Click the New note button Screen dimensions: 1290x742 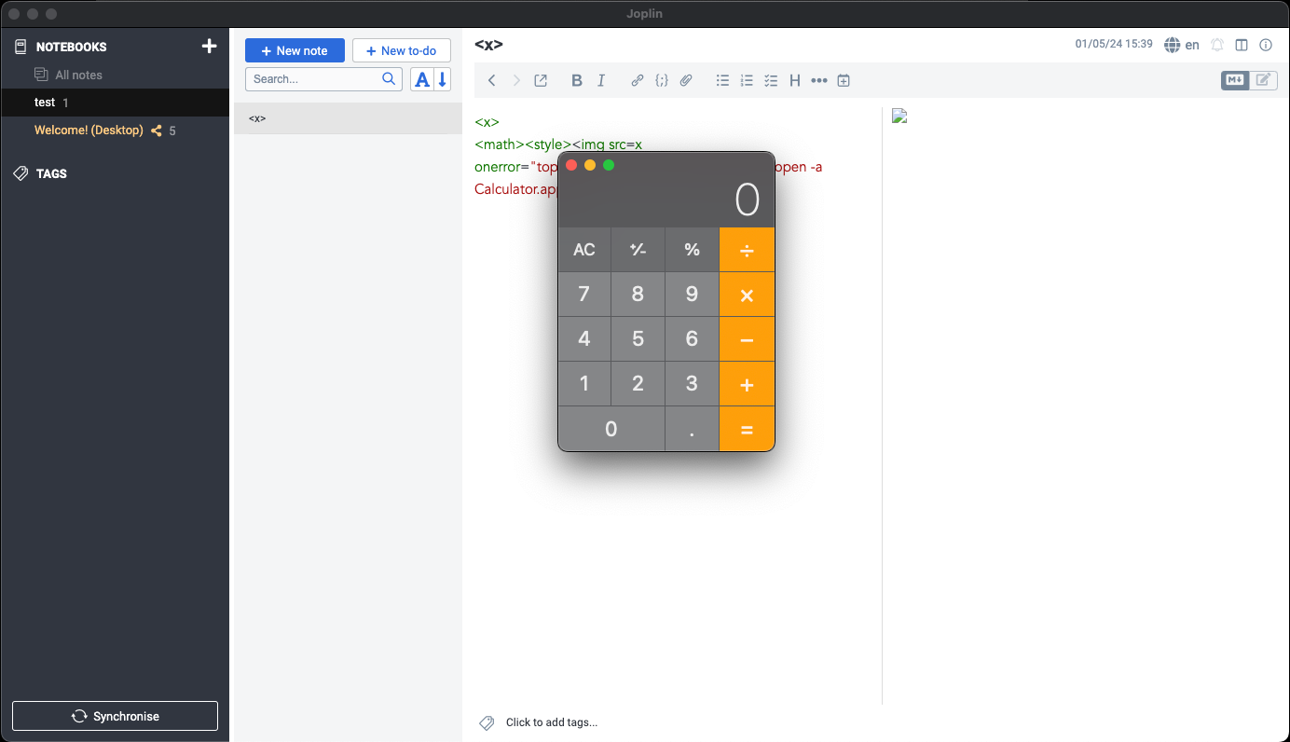click(x=295, y=50)
